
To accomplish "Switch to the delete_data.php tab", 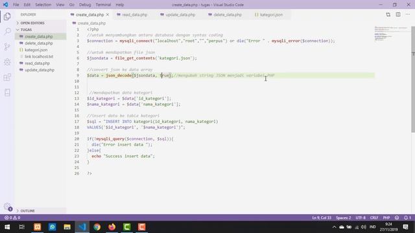I will [x=228, y=15].
